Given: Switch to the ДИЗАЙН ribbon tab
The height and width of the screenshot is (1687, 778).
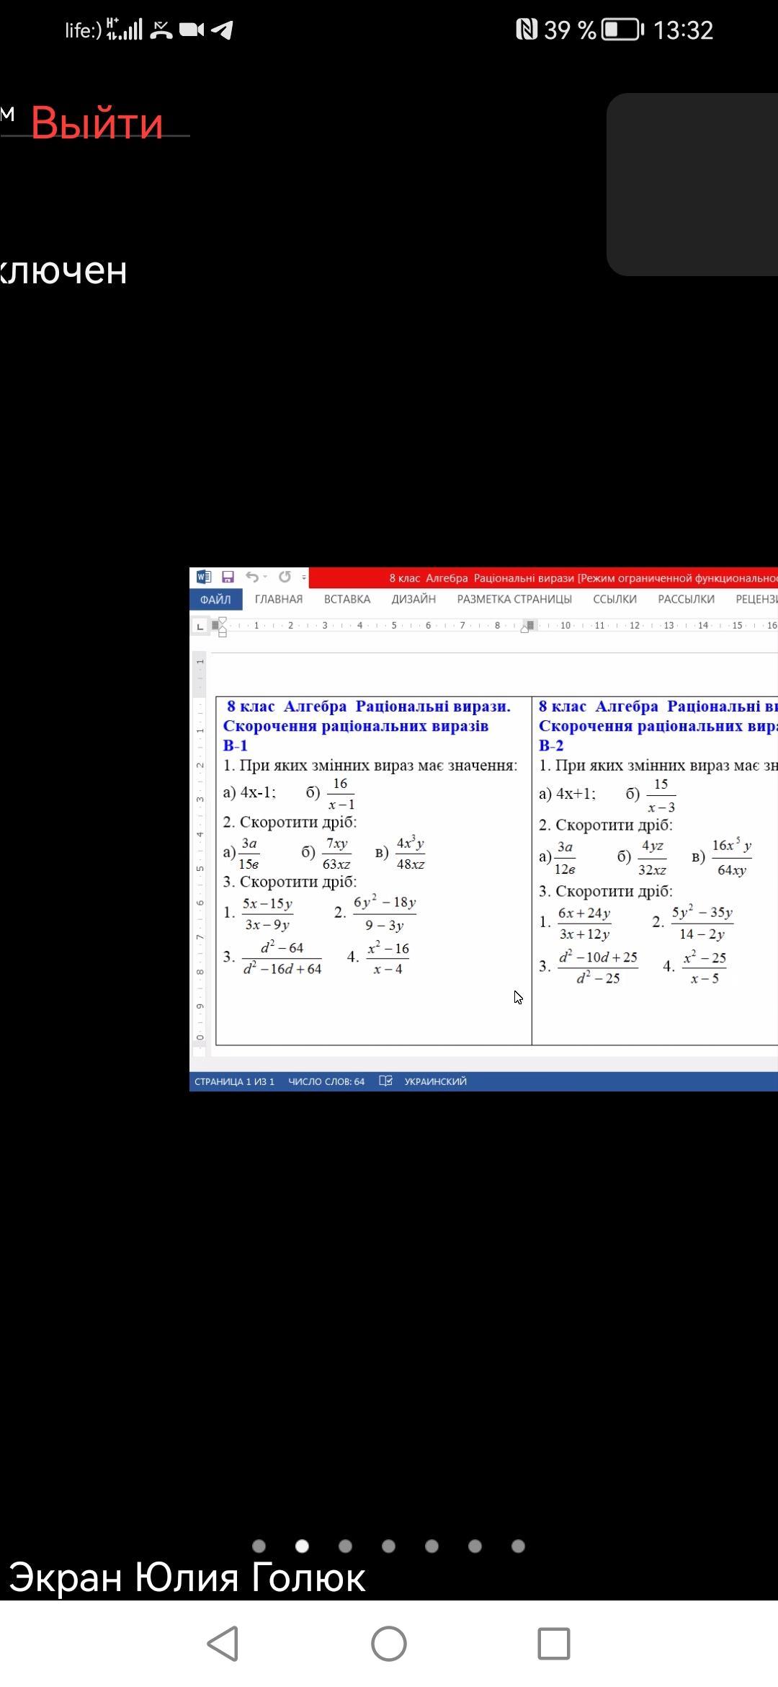Looking at the screenshot, I should [x=413, y=599].
